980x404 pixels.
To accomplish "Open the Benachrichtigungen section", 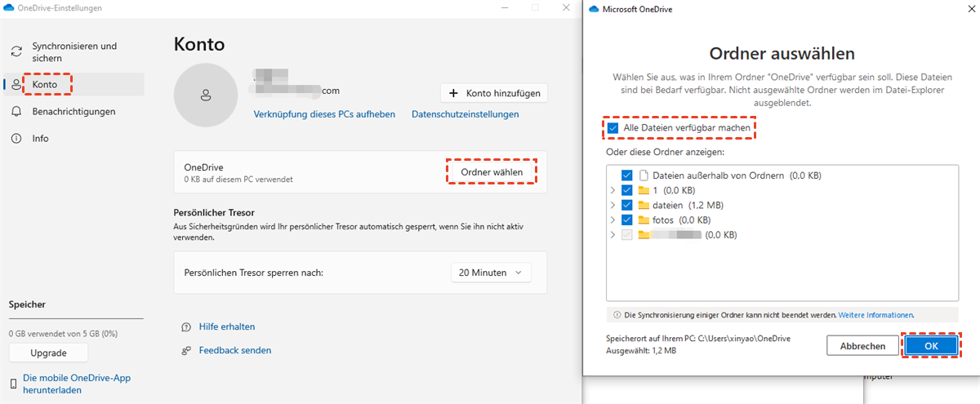I will [x=74, y=111].
